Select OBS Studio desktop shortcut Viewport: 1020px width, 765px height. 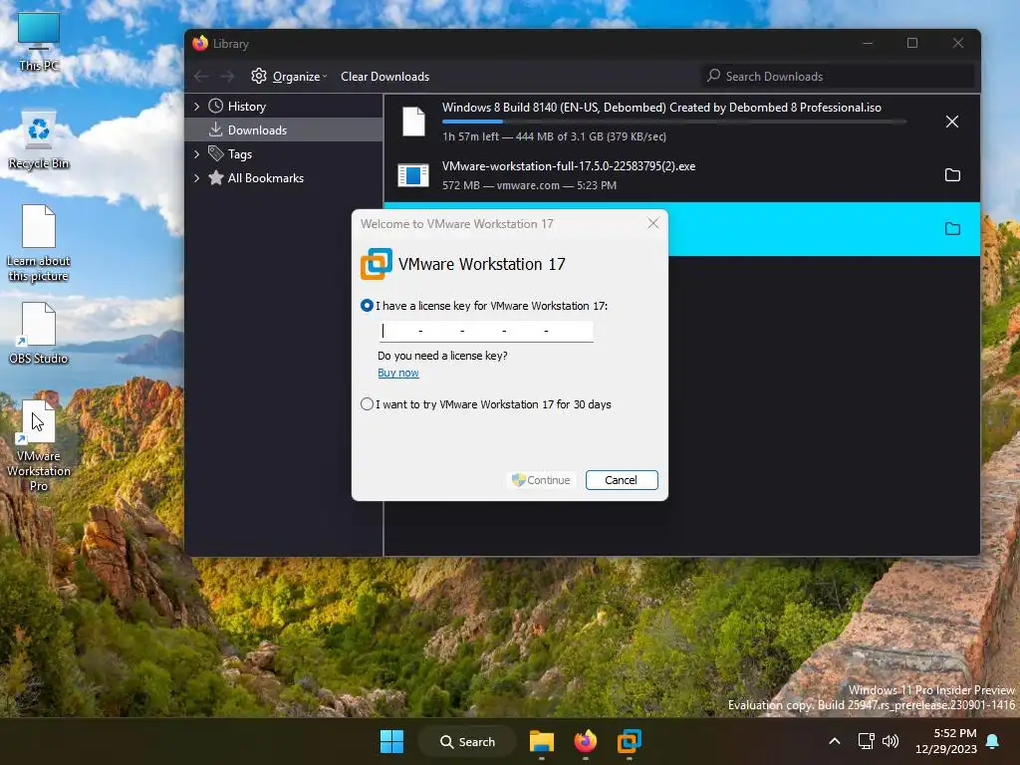[39, 333]
